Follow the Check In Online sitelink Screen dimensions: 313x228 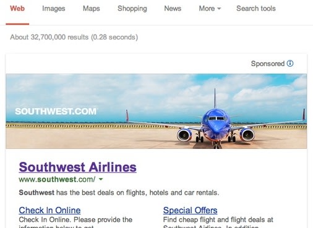(x=49, y=210)
